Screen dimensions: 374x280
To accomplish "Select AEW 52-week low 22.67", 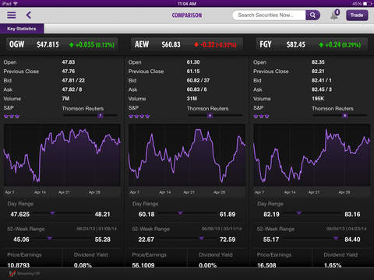I will [146, 240].
